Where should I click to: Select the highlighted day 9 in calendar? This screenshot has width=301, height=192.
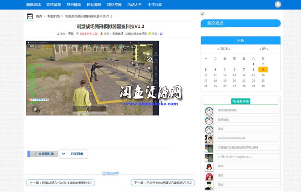click(263, 70)
